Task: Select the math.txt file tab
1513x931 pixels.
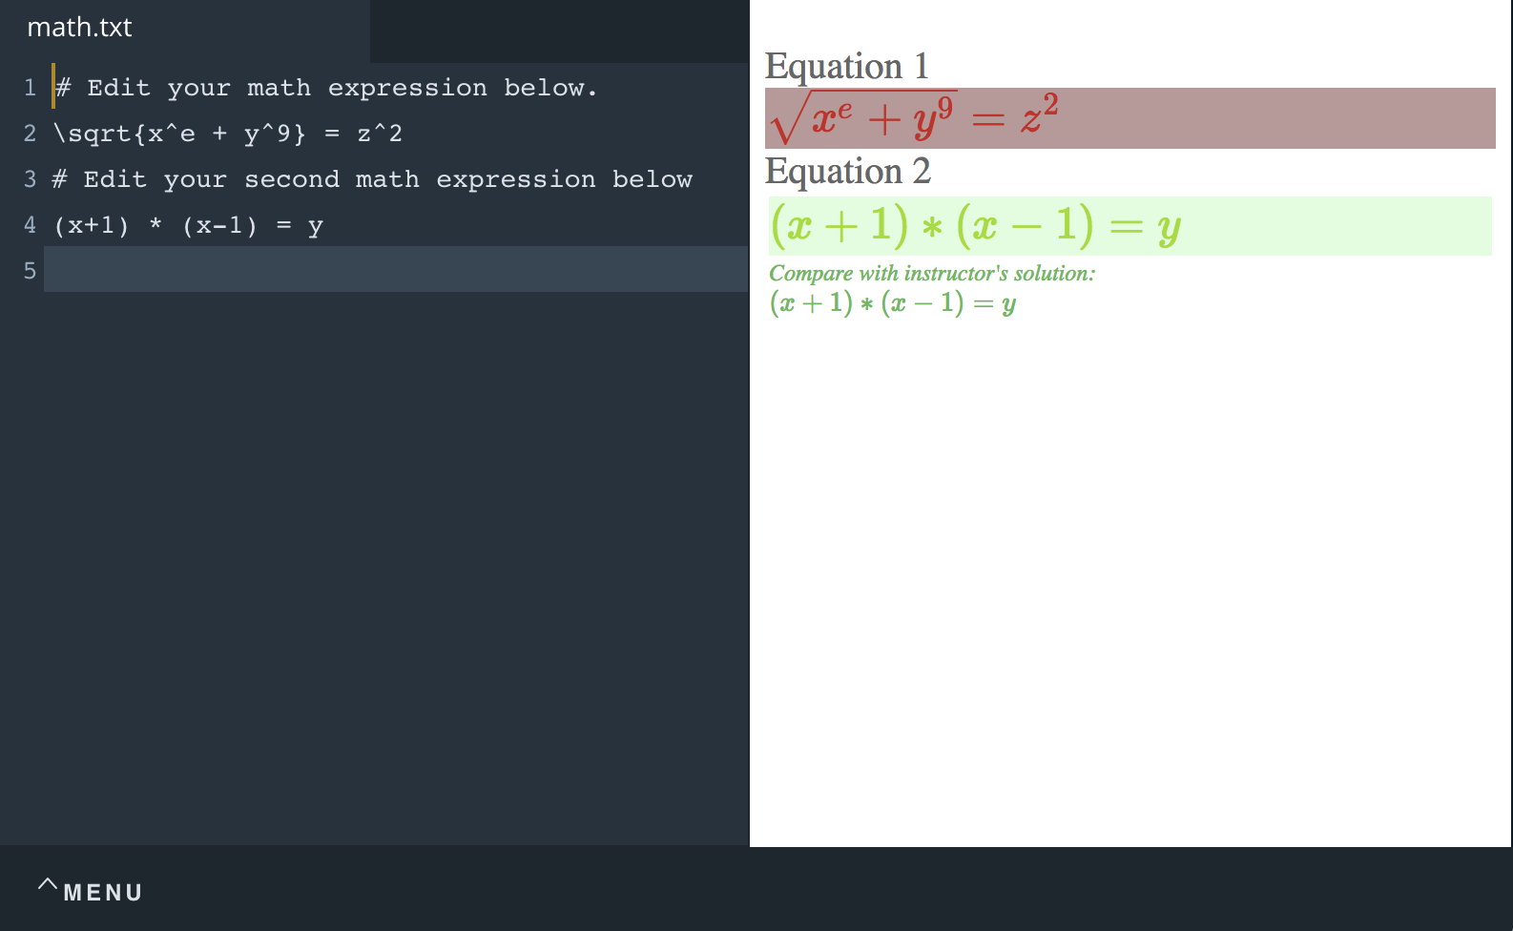Action: [80, 28]
